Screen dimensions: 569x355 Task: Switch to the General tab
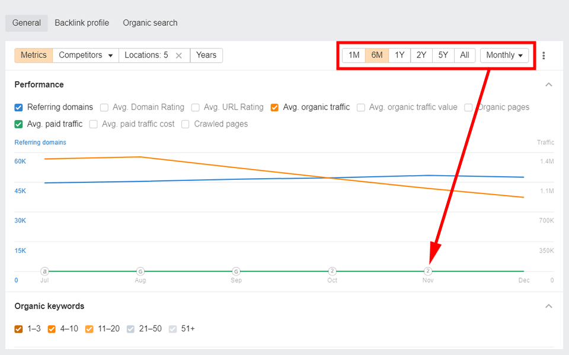[27, 23]
